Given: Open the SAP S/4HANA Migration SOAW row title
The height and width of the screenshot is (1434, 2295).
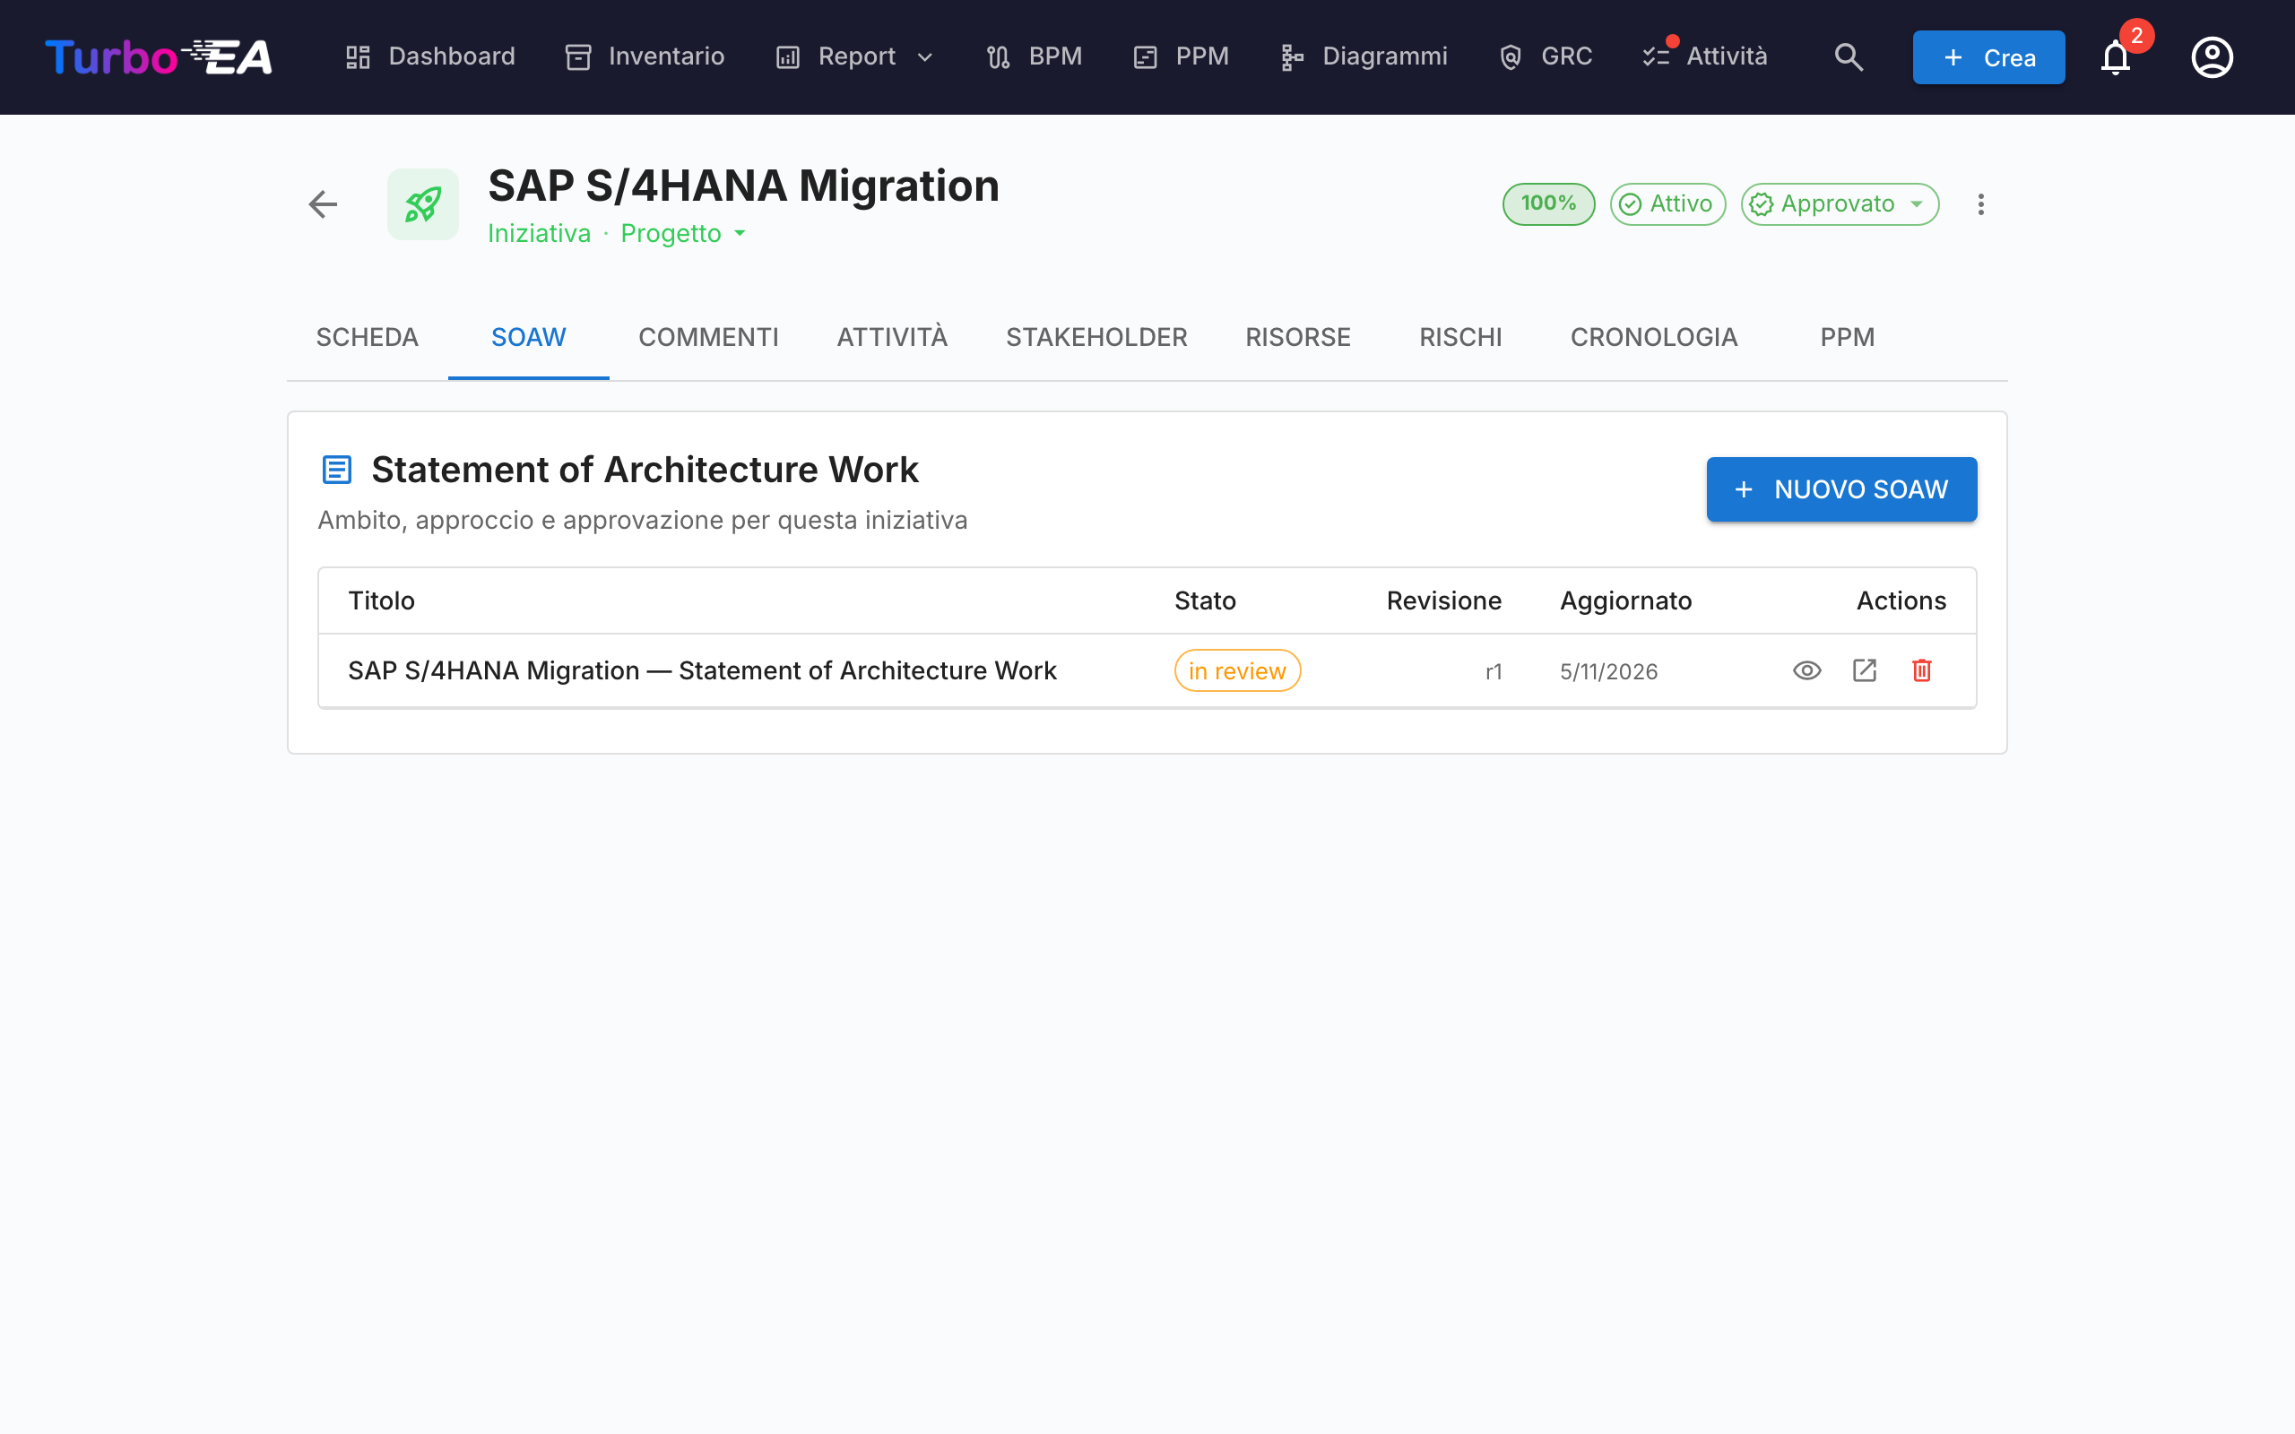Looking at the screenshot, I should 702,670.
